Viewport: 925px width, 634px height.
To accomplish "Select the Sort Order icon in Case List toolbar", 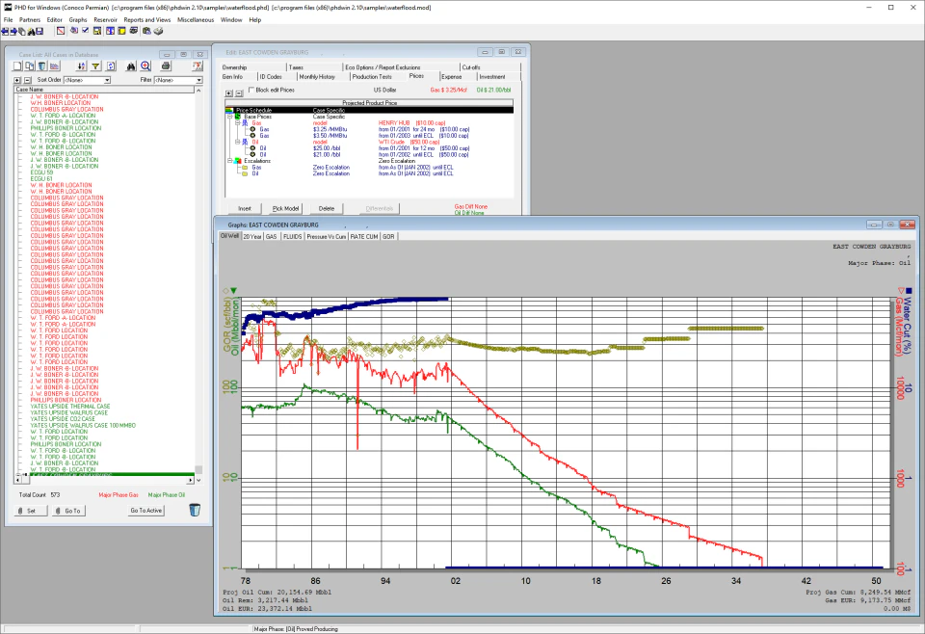I will (81, 66).
